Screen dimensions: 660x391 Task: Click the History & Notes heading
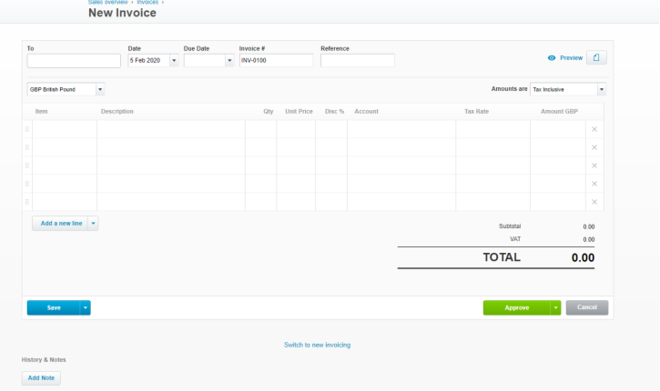click(44, 360)
